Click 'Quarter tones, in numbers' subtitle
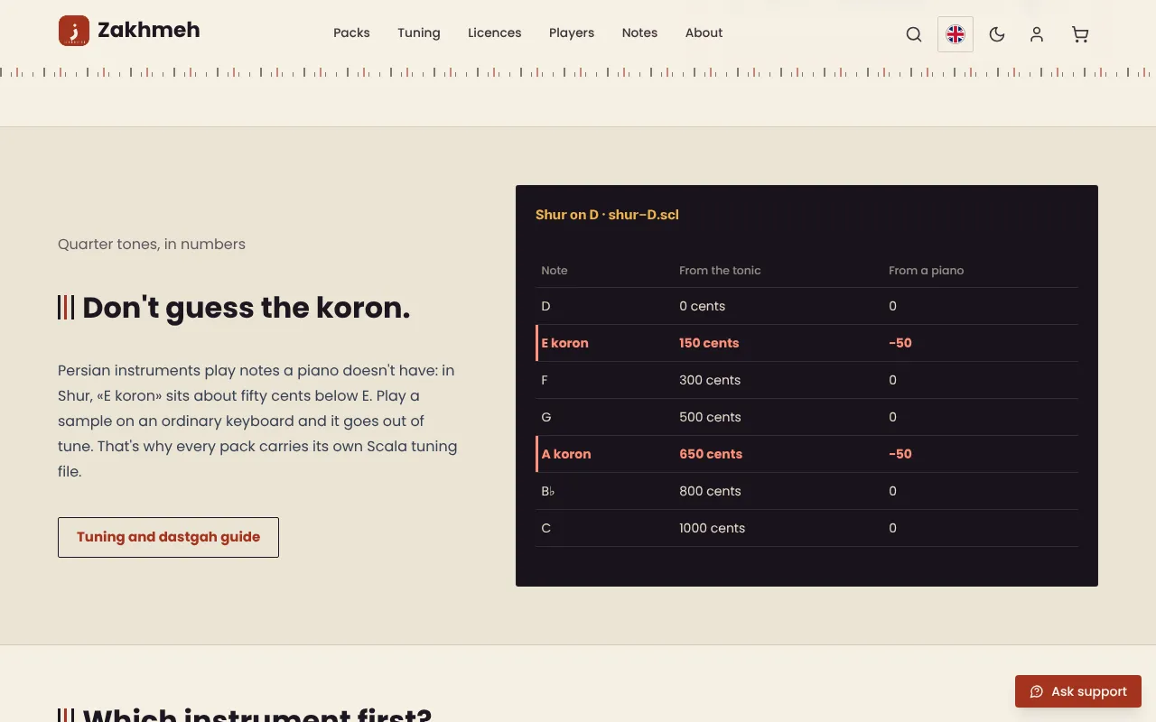This screenshot has width=1156, height=722. [x=152, y=244]
